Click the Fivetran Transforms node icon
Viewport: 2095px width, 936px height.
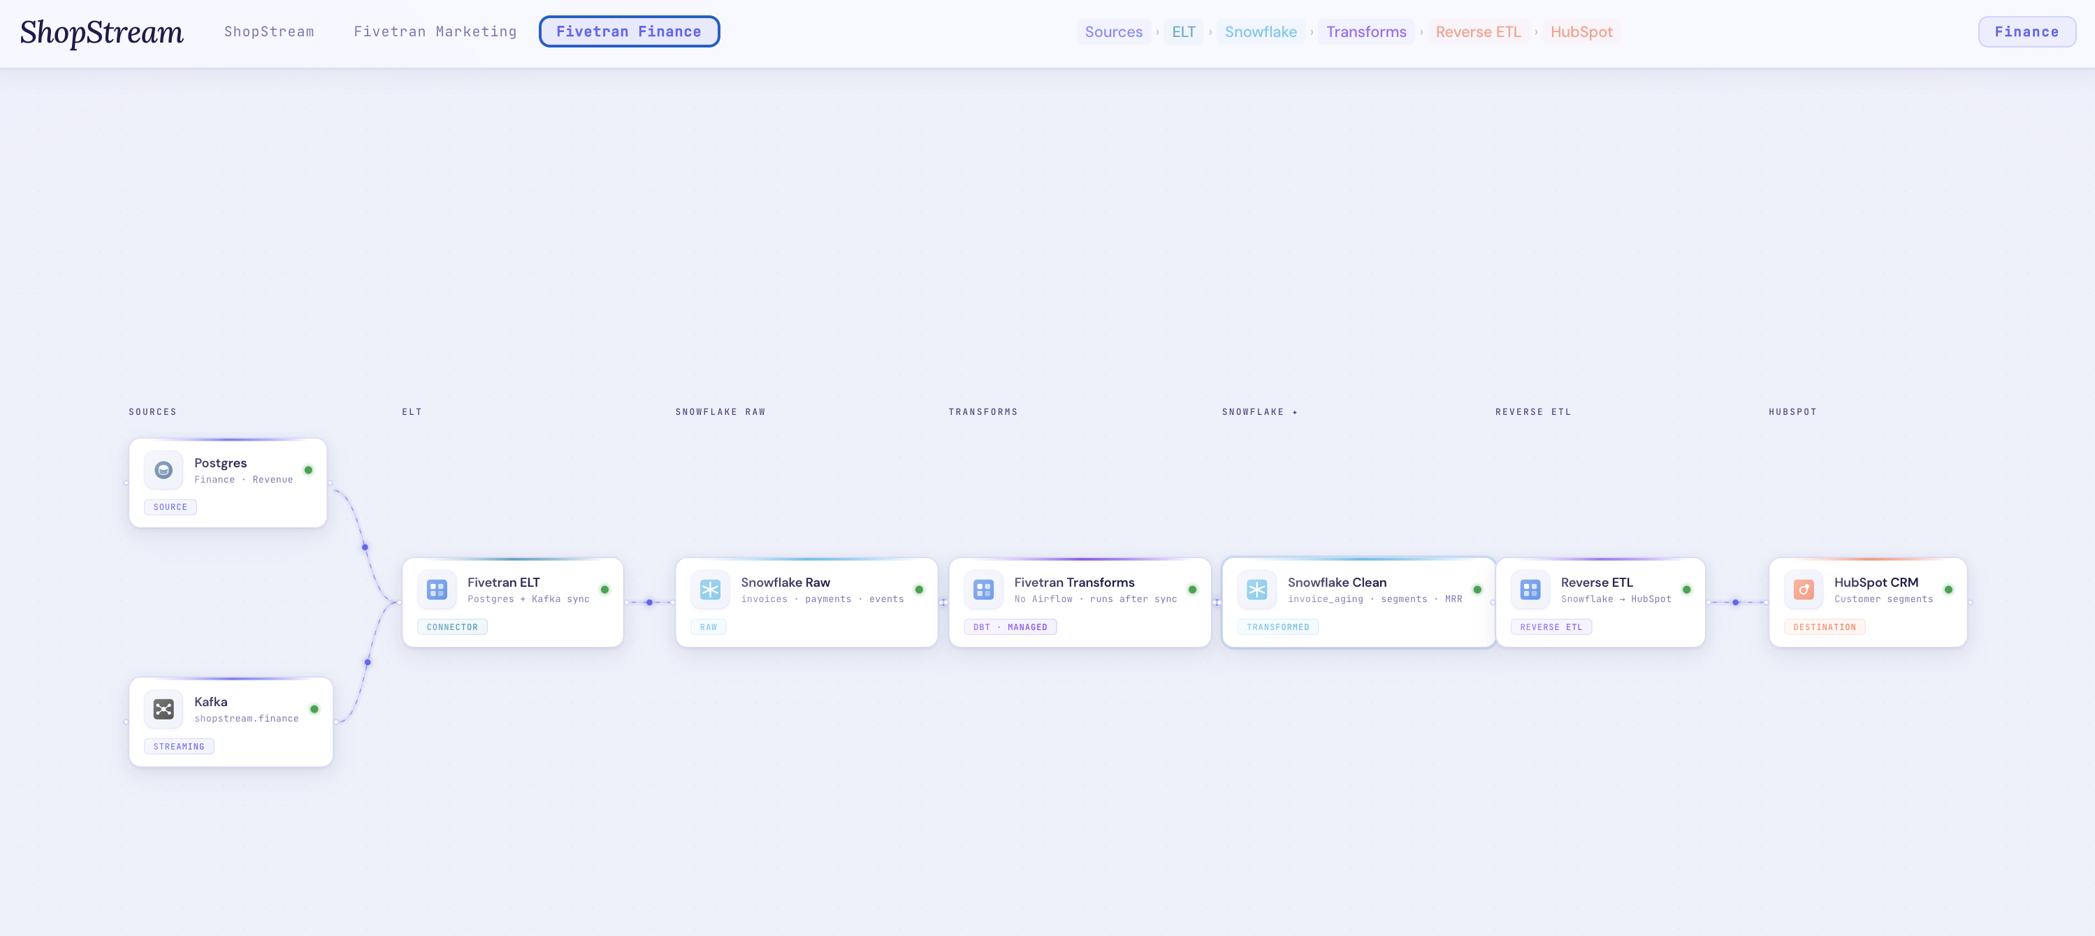983,590
